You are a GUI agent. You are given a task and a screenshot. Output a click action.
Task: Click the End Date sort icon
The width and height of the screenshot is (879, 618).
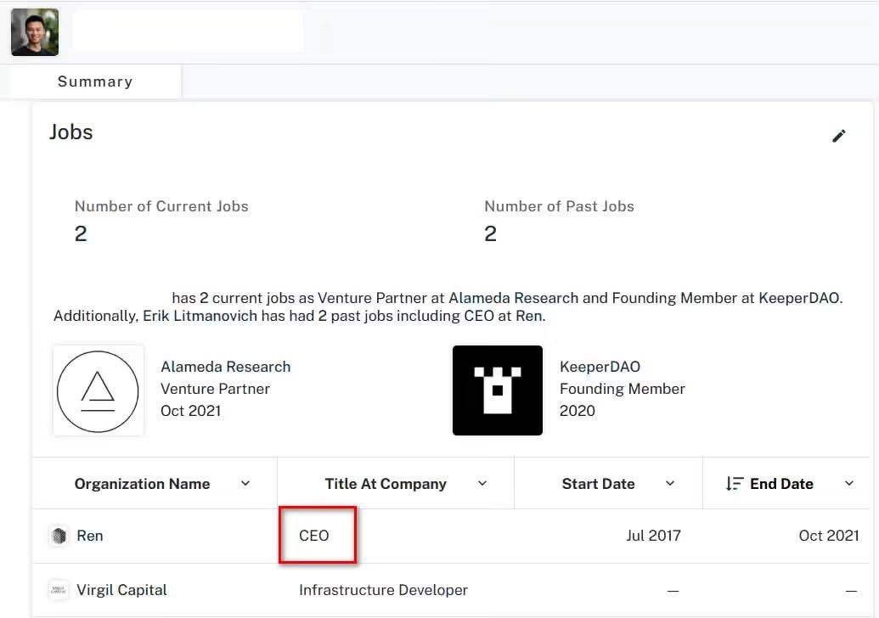735,484
